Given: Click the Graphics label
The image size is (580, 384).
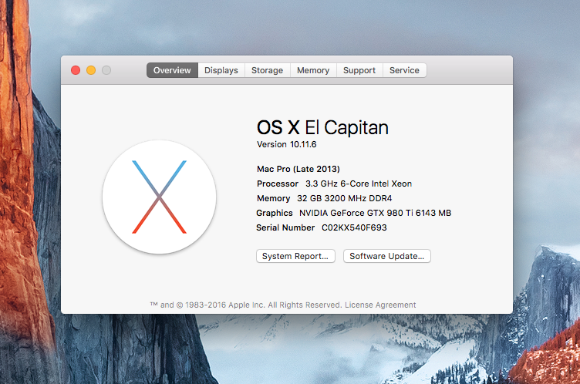Looking at the screenshot, I should (275, 213).
